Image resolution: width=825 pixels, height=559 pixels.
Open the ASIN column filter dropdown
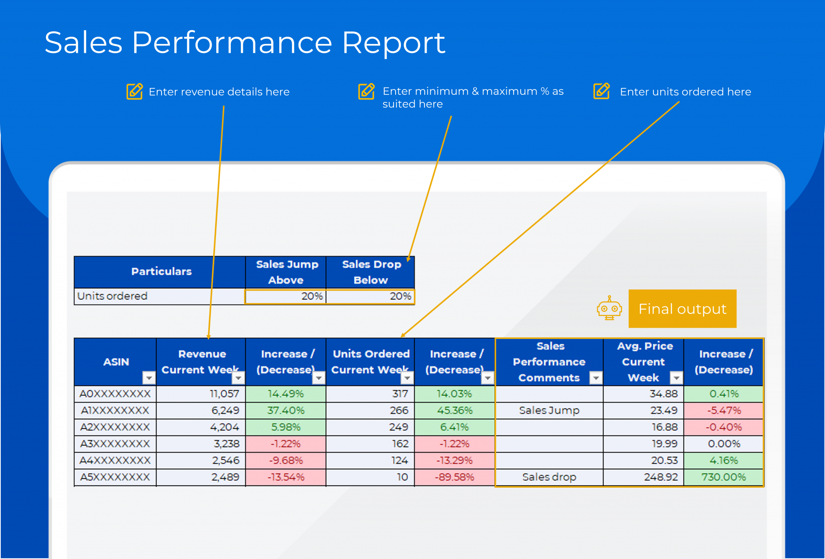click(x=149, y=378)
